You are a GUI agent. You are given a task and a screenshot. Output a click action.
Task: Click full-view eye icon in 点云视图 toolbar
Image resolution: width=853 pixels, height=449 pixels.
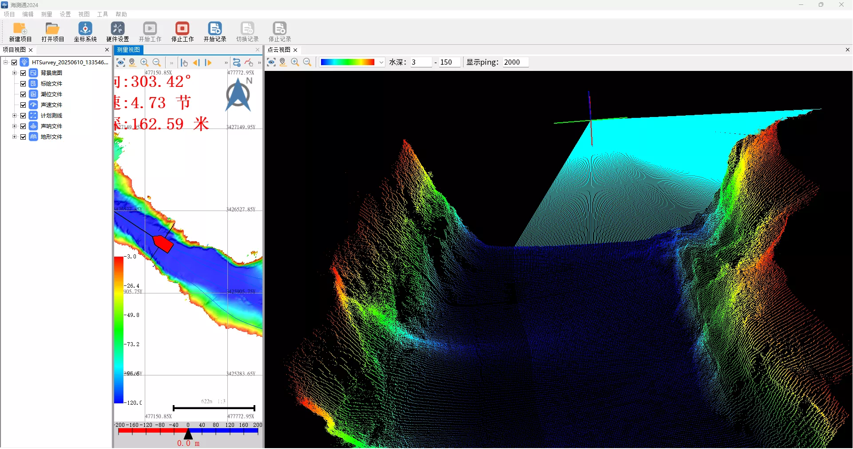[x=271, y=62]
